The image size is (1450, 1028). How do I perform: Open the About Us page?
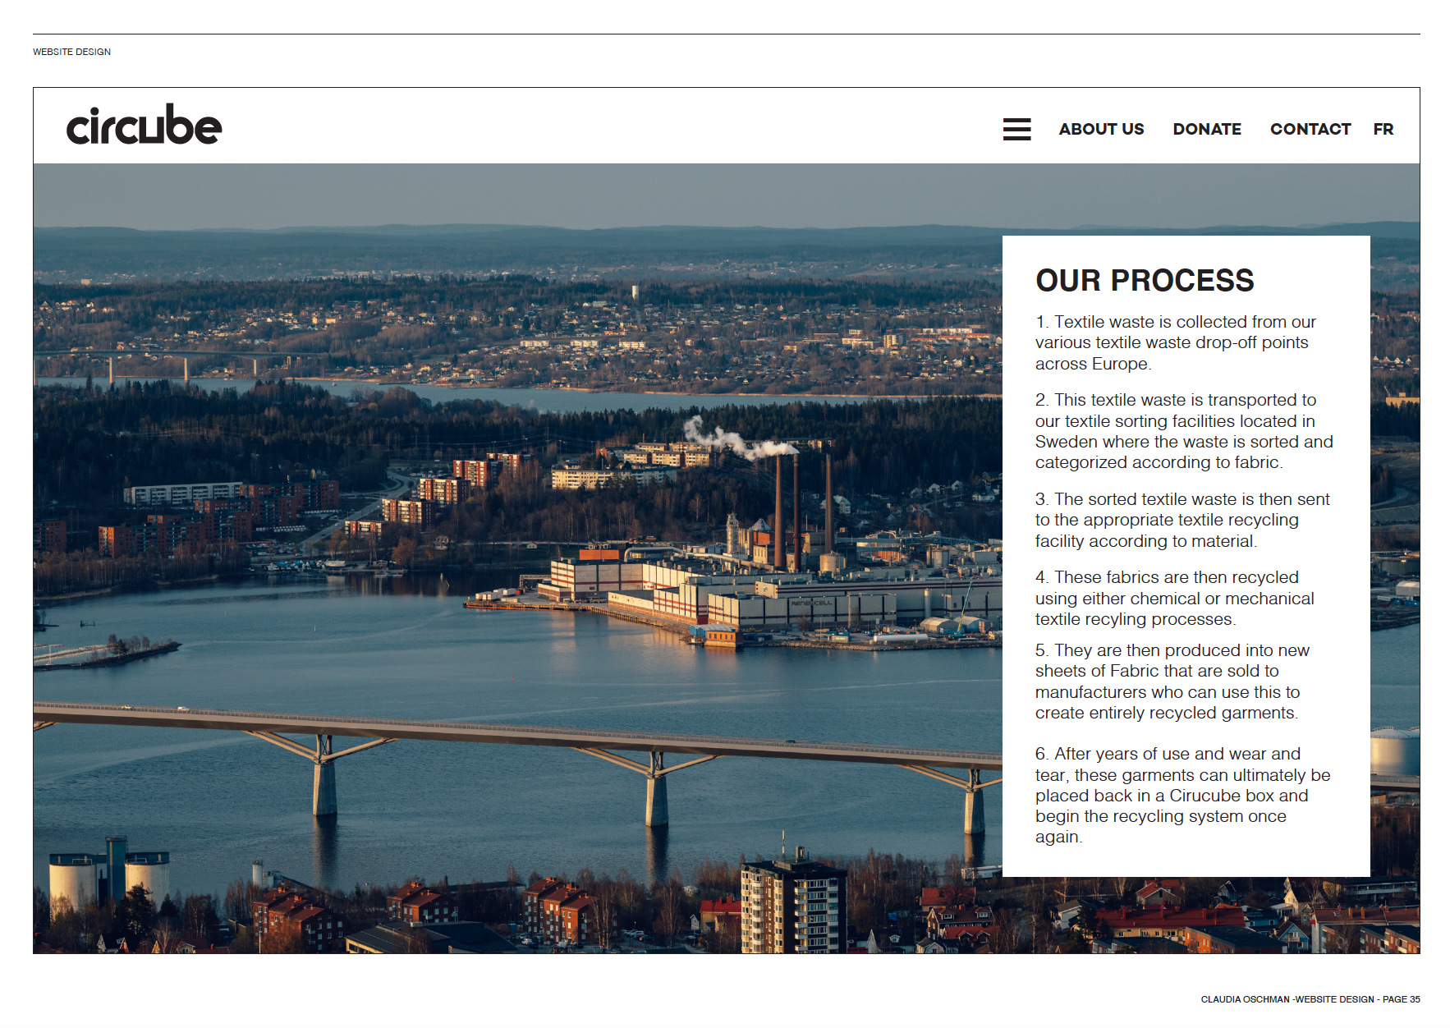1101,129
